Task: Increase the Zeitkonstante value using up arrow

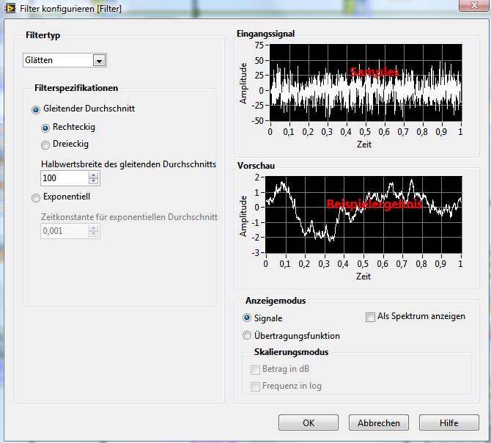Action: tap(93, 228)
